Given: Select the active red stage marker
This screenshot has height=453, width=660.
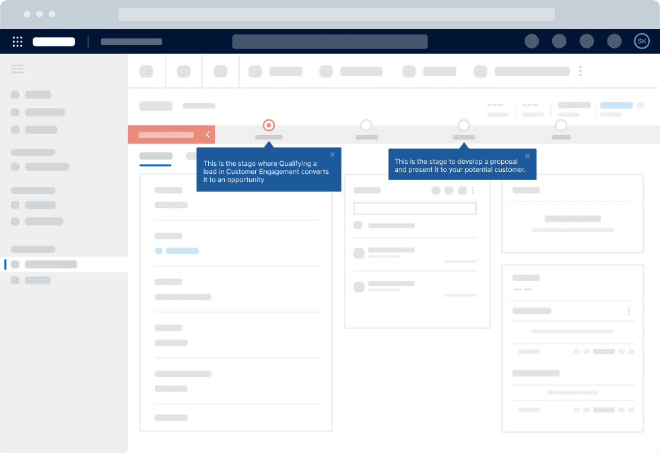Looking at the screenshot, I should pos(269,125).
